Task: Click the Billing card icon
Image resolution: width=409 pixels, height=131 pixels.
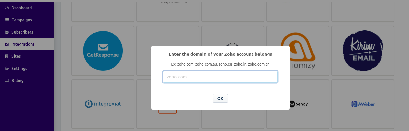Action: coord(7,81)
